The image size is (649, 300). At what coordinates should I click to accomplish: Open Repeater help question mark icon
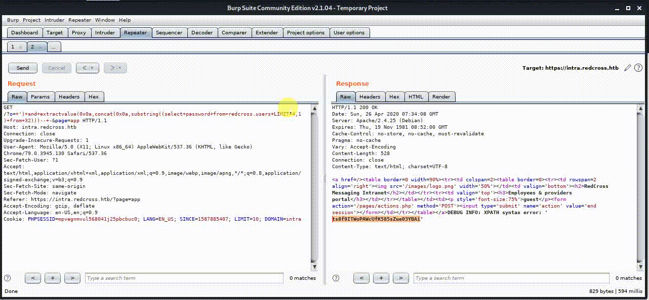[x=638, y=68]
